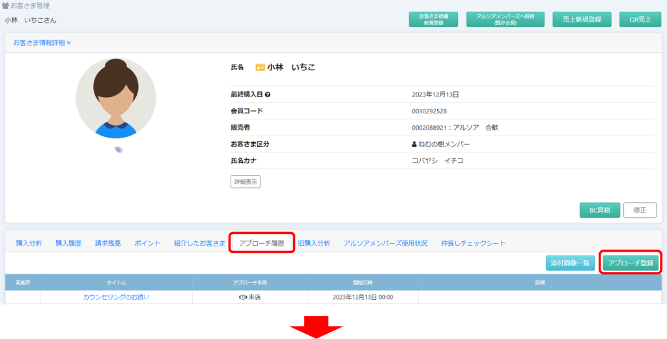Click the アルソアメンバーズへ招待 button

tap(505, 20)
